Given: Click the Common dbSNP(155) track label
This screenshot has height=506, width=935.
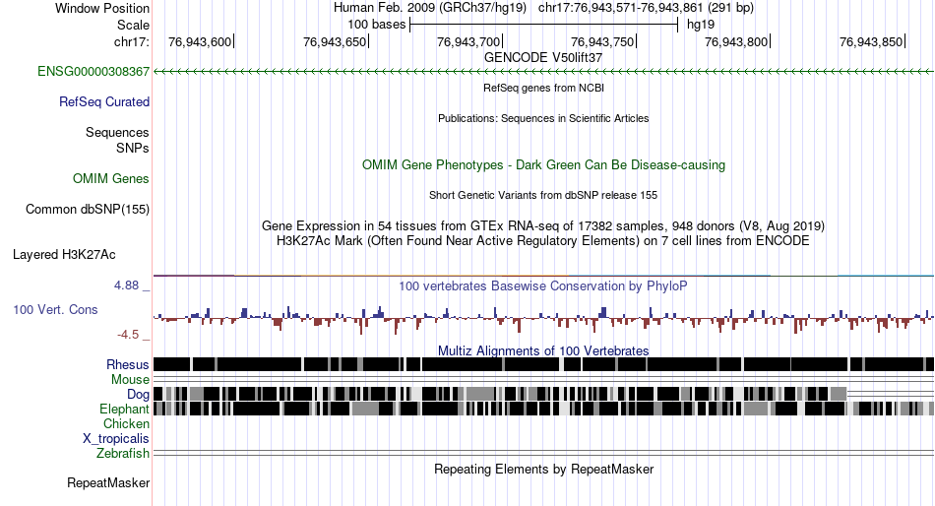Looking at the screenshot, I should pos(88,210).
